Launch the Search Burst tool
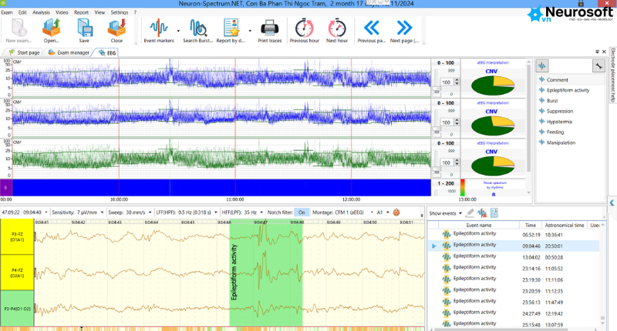Image resolution: width=617 pixels, height=331 pixels. 198,31
